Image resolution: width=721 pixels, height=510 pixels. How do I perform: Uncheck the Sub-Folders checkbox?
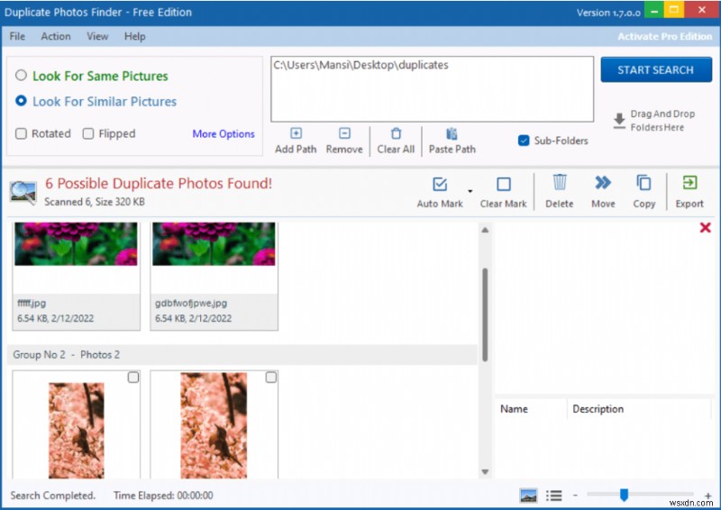tap(524, 141)
